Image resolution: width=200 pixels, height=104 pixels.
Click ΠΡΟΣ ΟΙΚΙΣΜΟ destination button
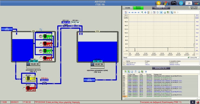(x=89, y=80)
